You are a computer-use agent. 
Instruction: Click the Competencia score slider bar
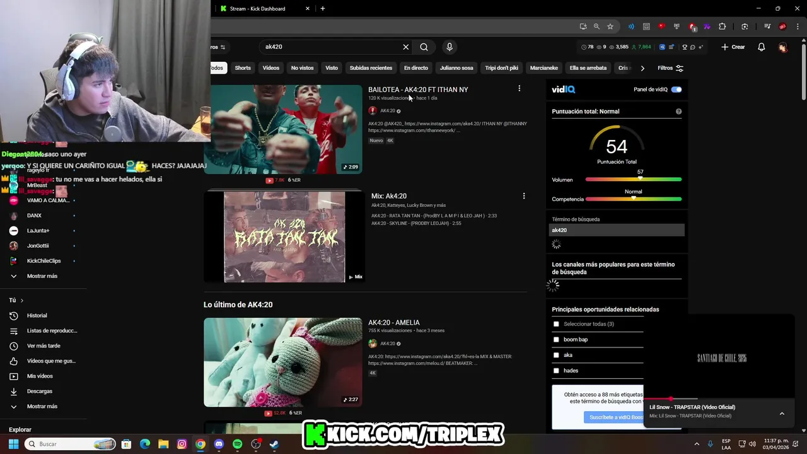[x=634, y=199]
